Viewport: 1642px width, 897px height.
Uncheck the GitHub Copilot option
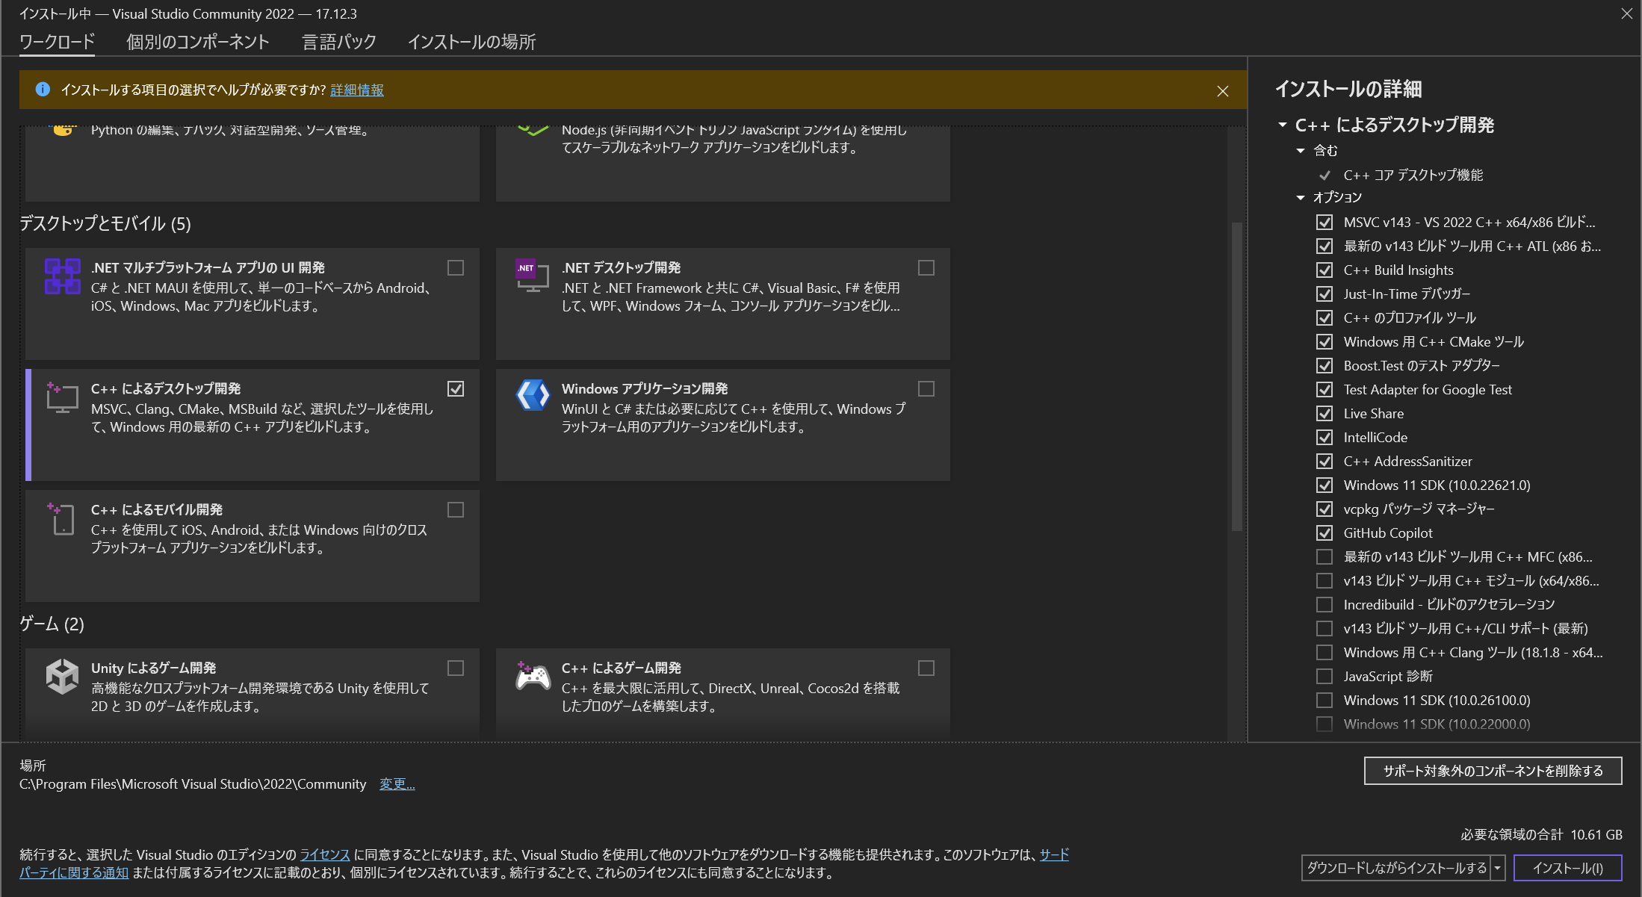coord(1325,533)
